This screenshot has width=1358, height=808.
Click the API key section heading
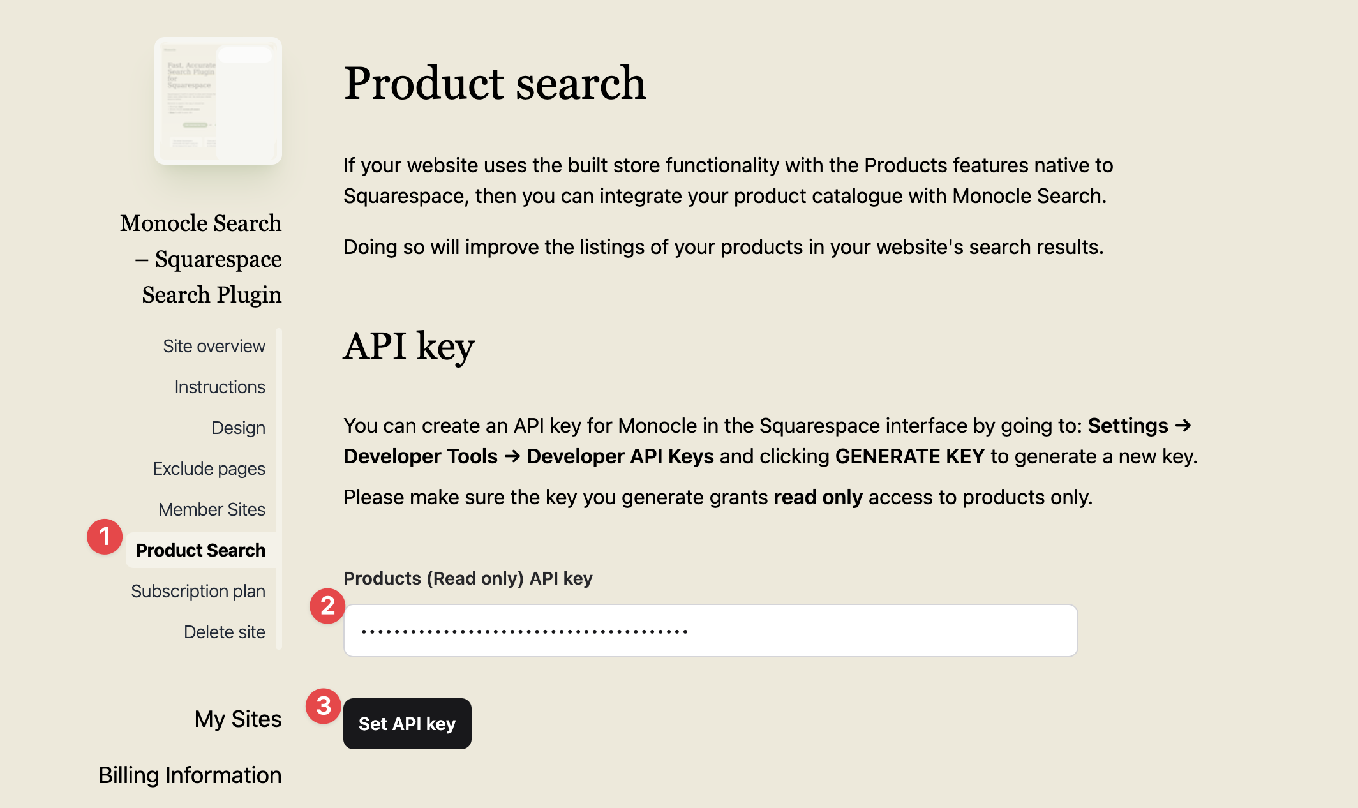coord(408,347)
